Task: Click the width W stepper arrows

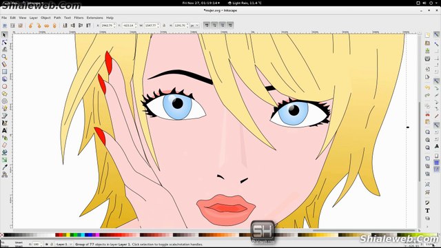Action: pyautogui.click(x=158, y=25)
